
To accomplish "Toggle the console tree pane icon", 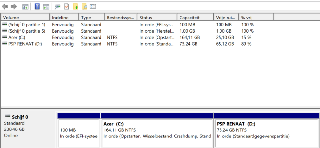I will [x=26, y=7].
